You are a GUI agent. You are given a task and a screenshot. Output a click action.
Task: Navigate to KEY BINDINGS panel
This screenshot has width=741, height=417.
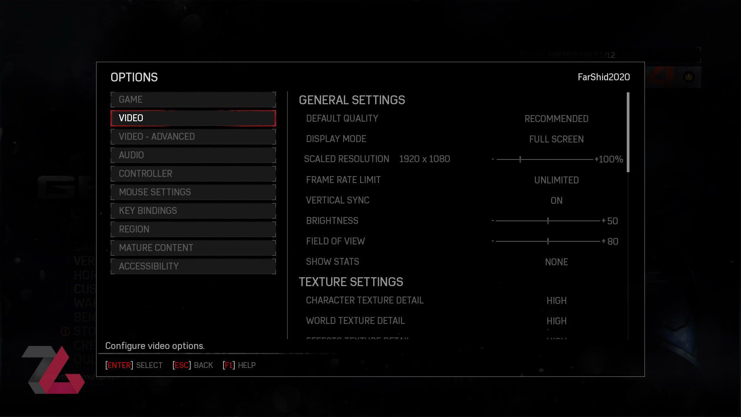point(193,210)
